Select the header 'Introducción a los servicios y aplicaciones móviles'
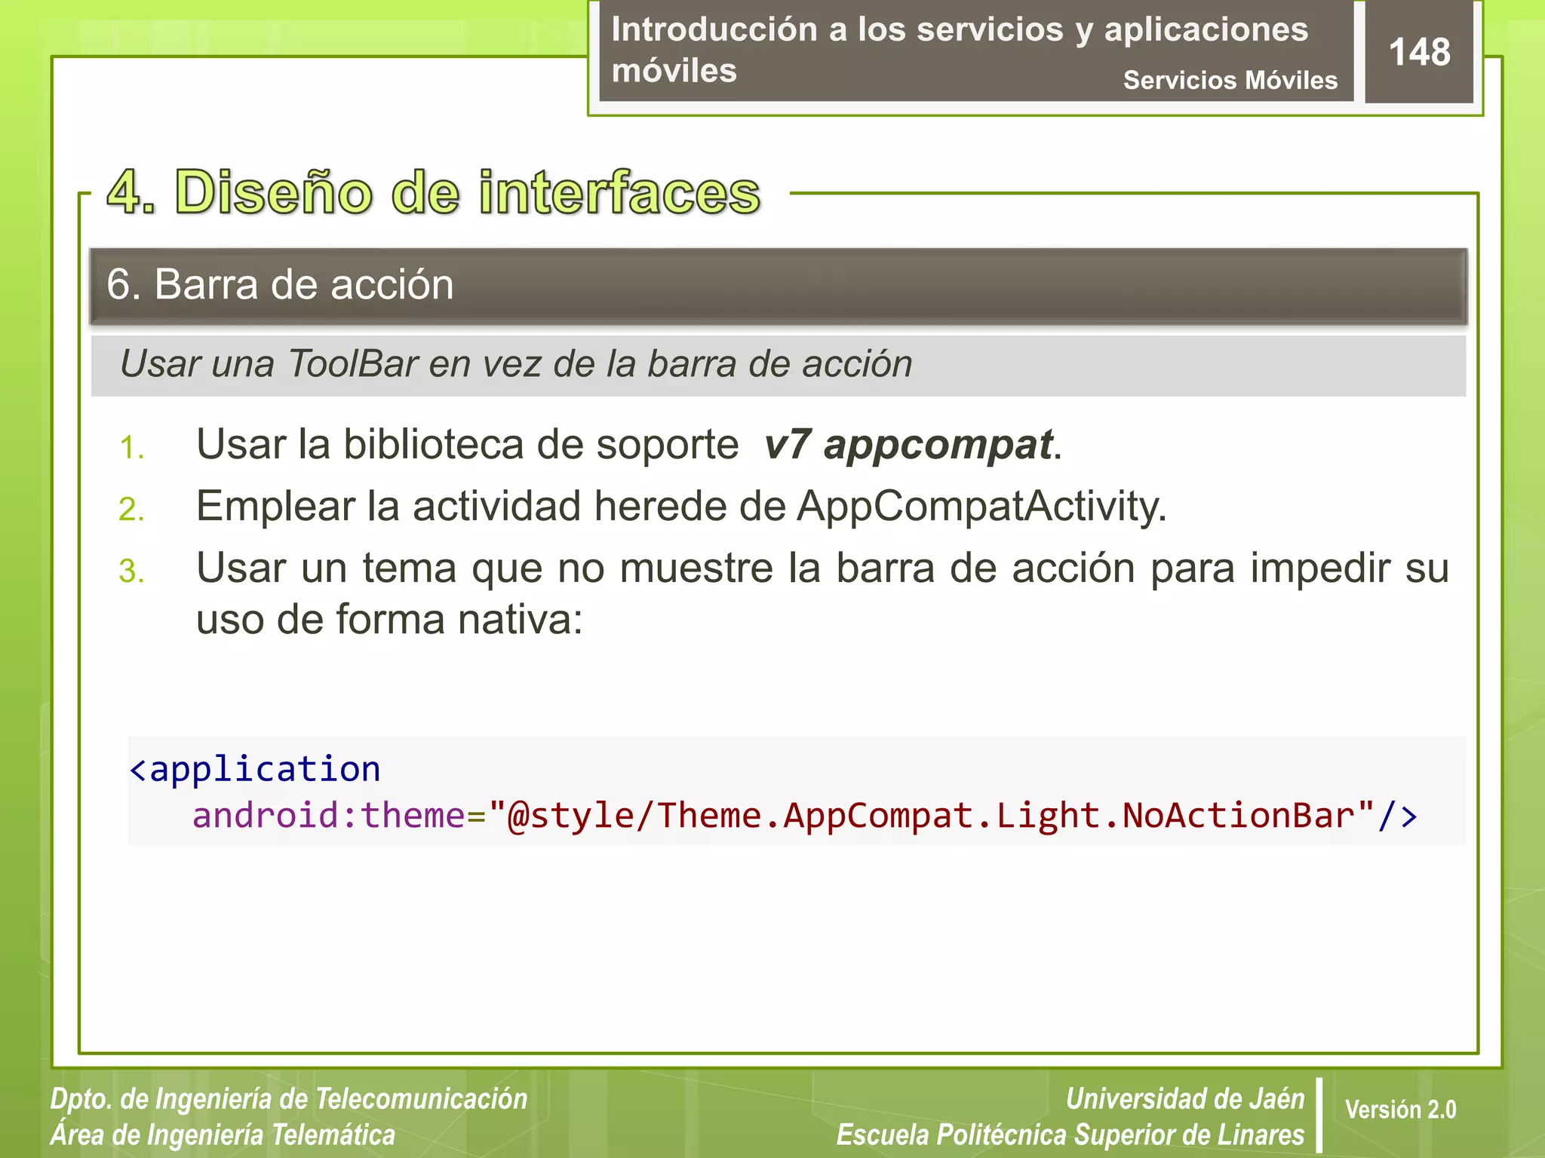1545x1158 pixels. (960, 50)
